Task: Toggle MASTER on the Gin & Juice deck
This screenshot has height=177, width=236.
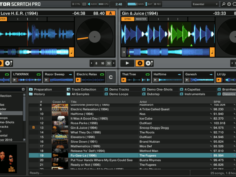Action: coord(141,19)
